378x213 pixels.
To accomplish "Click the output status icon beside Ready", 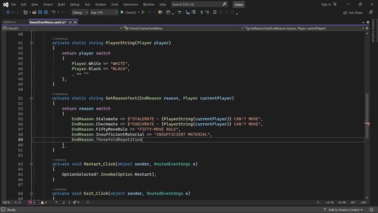I will pyautogui.click(x=3, y=209).
